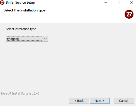Focus the Endpoint installation type selector
Screen dimensions: 136x106
tap(27, 39)
